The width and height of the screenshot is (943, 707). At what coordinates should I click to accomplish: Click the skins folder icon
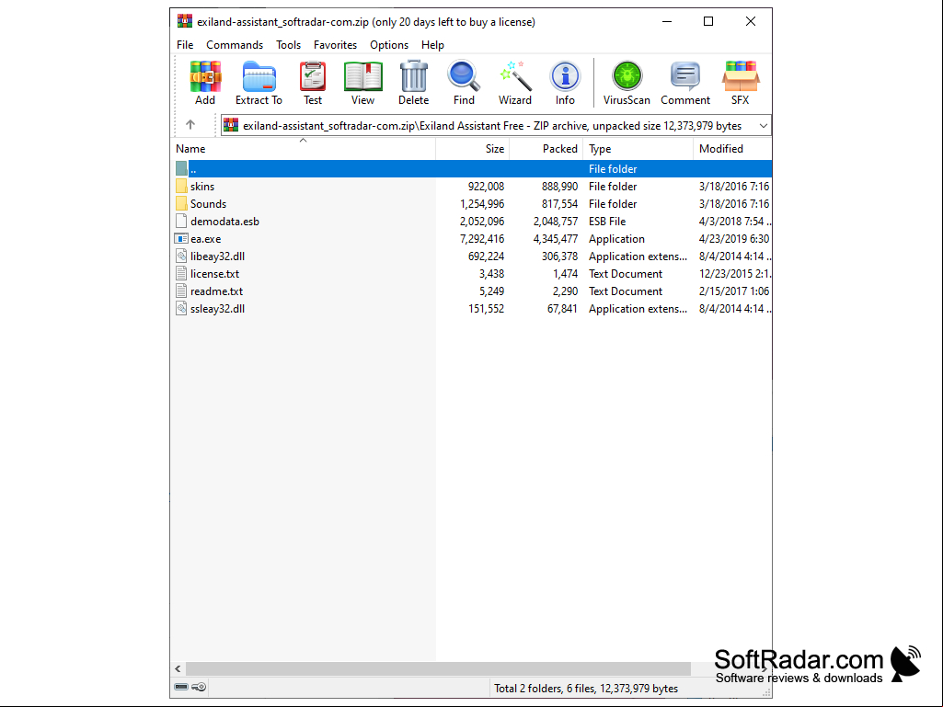(181, 187)
